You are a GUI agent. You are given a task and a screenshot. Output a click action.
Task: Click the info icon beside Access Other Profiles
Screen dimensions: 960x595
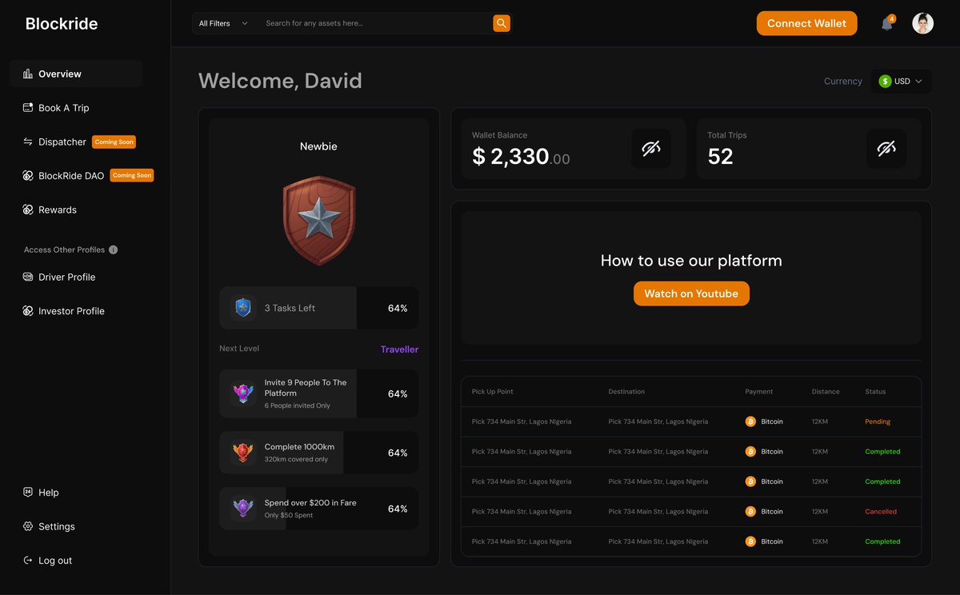click(113, 250)
